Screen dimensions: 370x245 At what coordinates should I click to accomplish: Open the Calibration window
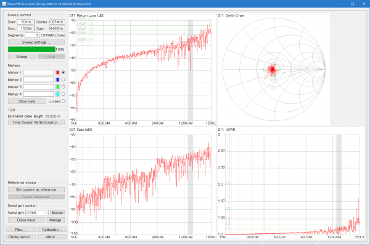52,230
